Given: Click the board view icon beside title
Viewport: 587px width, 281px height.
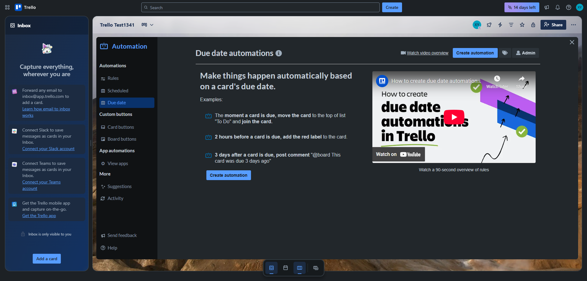Looking at the screenshot, I should (144, 25).
